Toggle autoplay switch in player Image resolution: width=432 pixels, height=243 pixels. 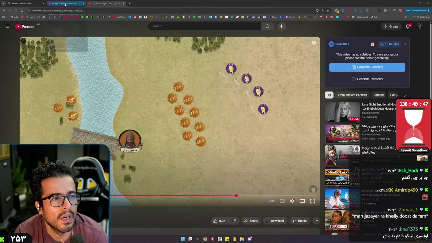point(271,201)
